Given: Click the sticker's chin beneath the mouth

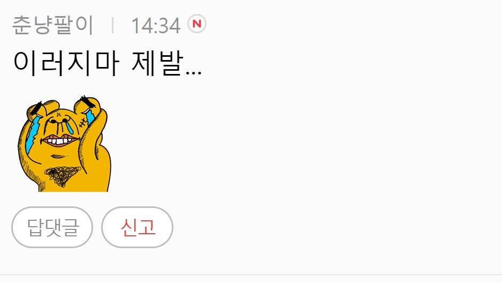Looking at the screenshot, I should coord(58,156).
